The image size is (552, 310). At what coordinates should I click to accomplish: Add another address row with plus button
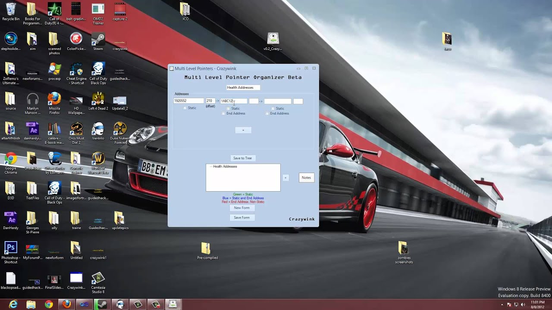click(x=243, y=130)
